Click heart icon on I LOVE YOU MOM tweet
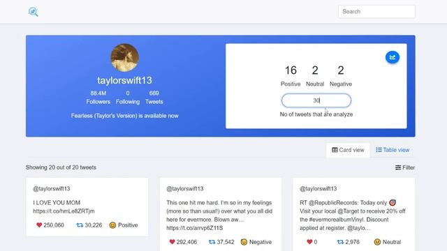Image resolution: width=447 pixels, height=251 pixels. click(39, 225)
